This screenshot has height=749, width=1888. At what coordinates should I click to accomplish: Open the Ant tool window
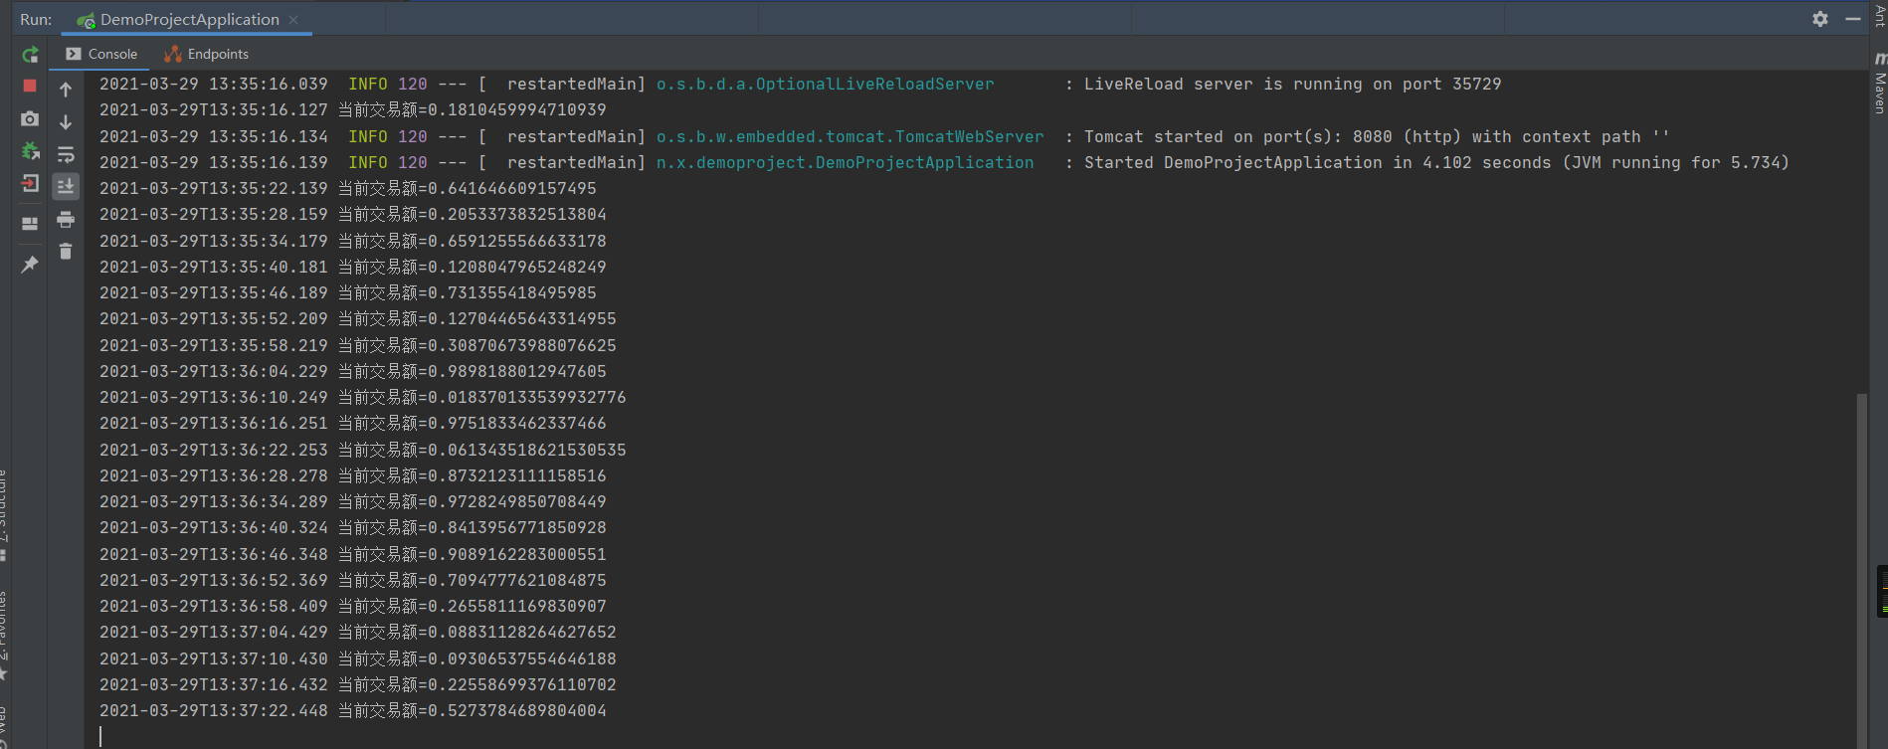click(x=1879, y=15)
